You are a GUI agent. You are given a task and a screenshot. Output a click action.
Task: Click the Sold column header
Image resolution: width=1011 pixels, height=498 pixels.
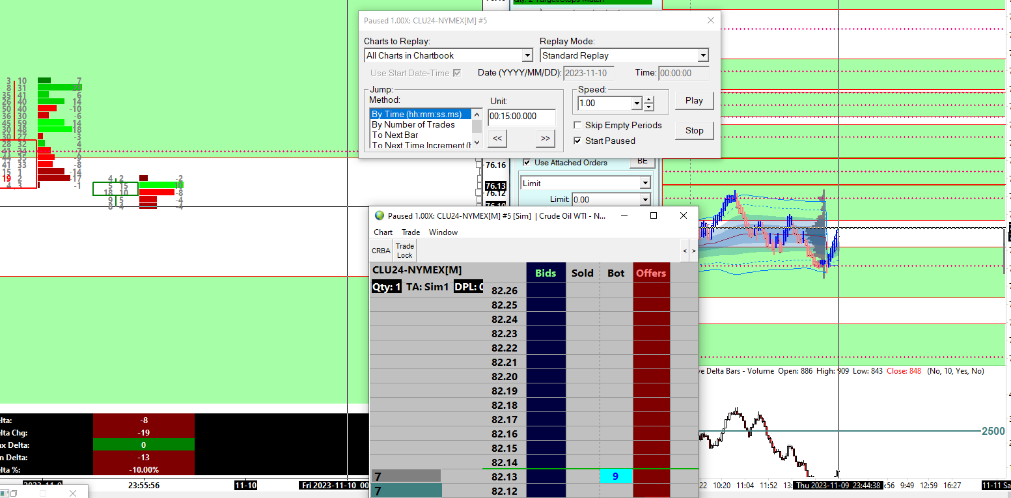point(583,273)
